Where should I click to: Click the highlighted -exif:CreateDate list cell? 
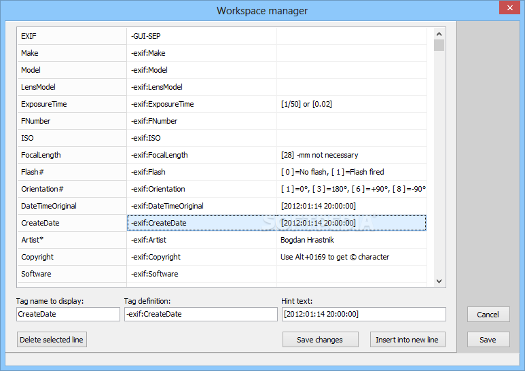202,223
